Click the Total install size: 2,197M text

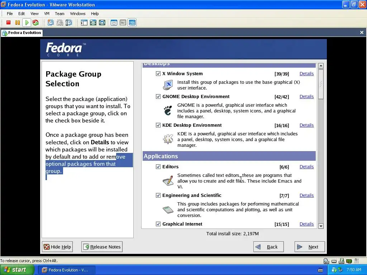[x=232, y=233]
